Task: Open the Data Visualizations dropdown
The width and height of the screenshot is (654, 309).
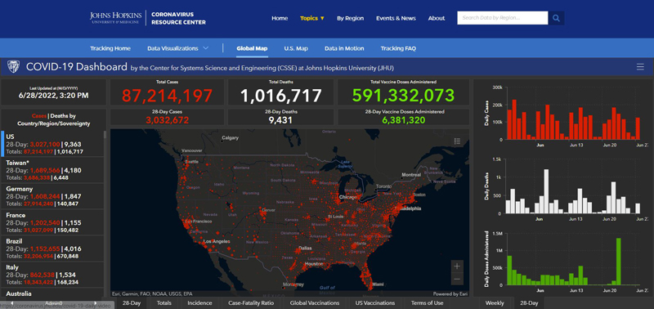Action: pyautogui.click(x=177, y=48)
